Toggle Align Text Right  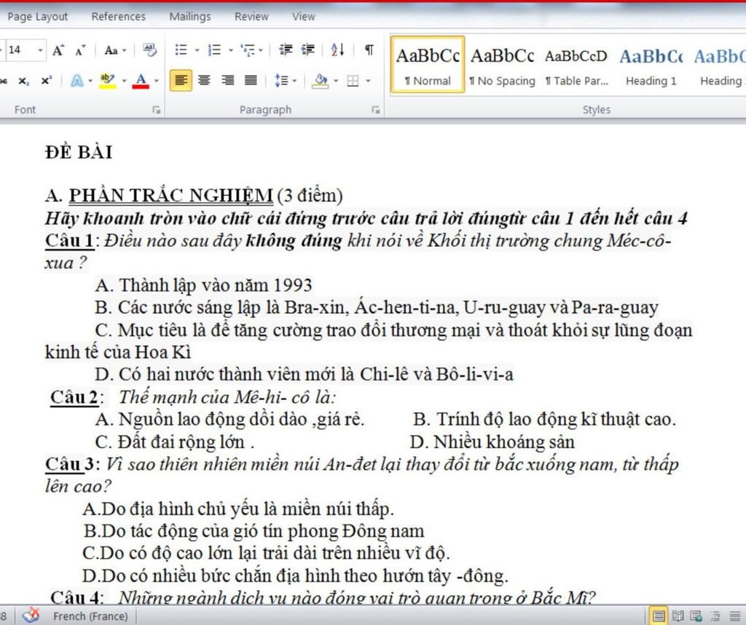click(227, 80)
